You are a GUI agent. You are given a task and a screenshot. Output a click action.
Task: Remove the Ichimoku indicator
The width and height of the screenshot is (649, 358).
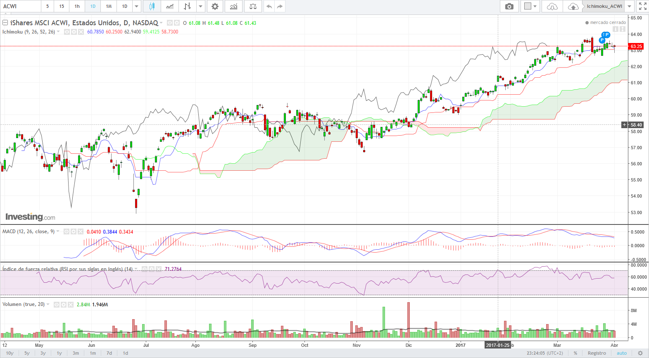click(81, 32)
